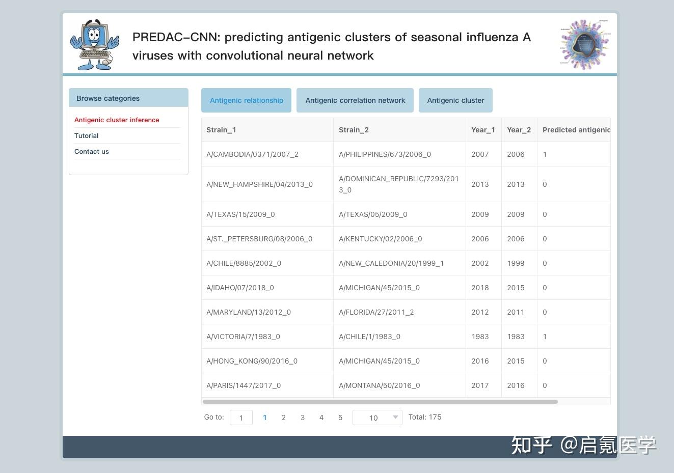This screenshot has width=674, height=473.
Task: Open the Antigenic cluster inference page
Action: point(117,120)
